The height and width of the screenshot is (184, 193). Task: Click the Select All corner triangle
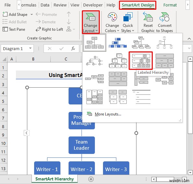(x=4, y=59)
